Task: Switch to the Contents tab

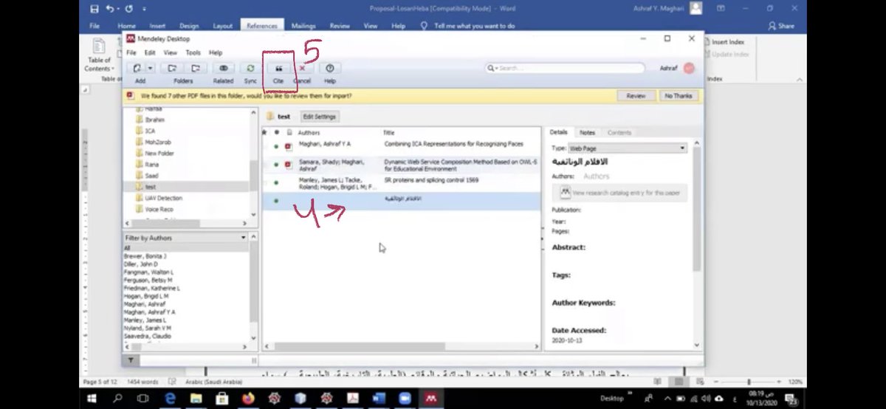Action: click(619, 133)
